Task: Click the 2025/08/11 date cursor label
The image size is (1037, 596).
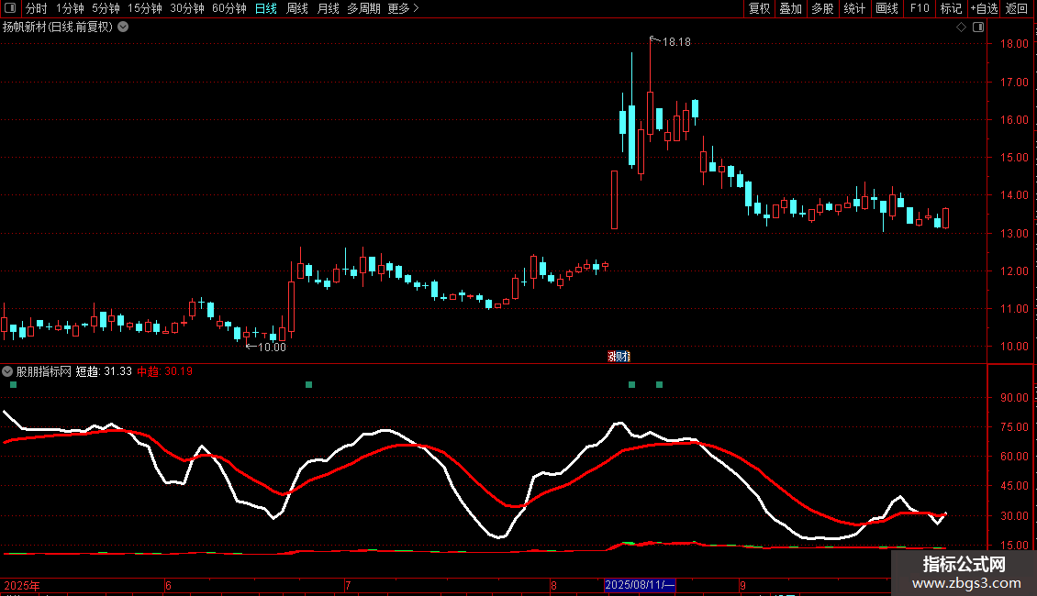Action: [x=640, y=585]
